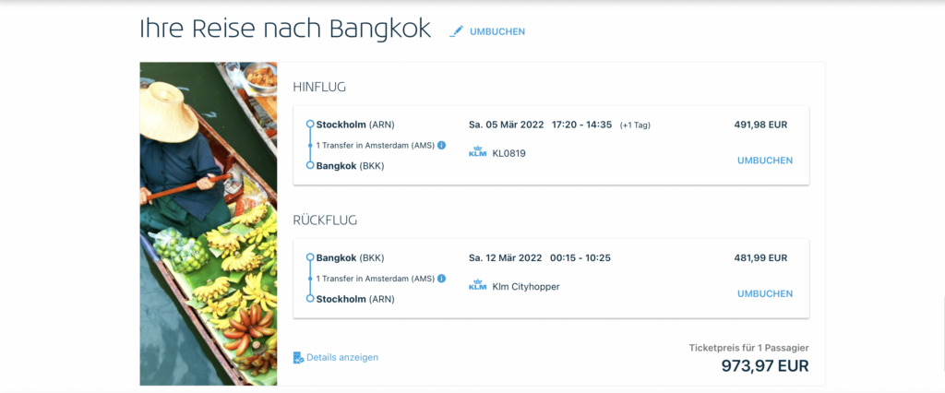Click outbound transfer in Amsterdam text
Screen dimensions: 945x393
coord(375,146)
